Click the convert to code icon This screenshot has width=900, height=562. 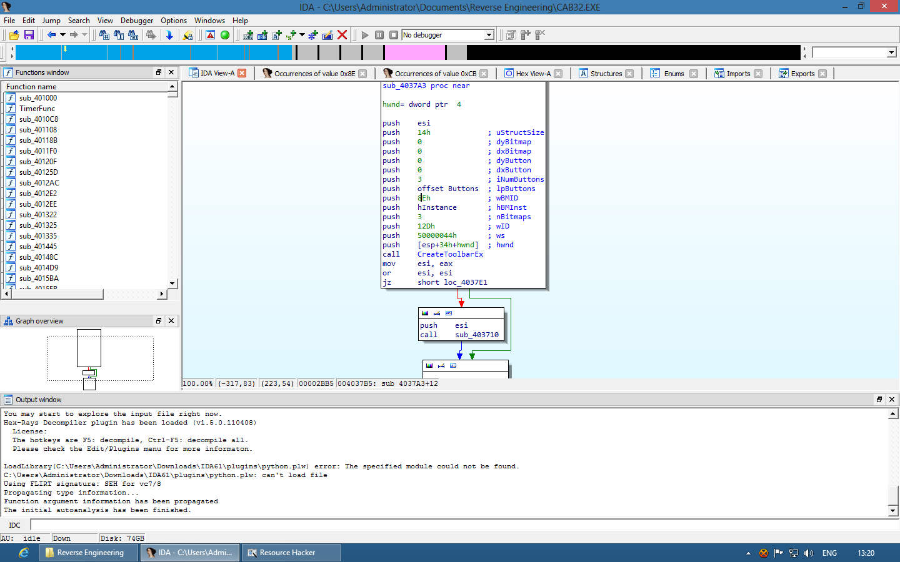[248, 35]
